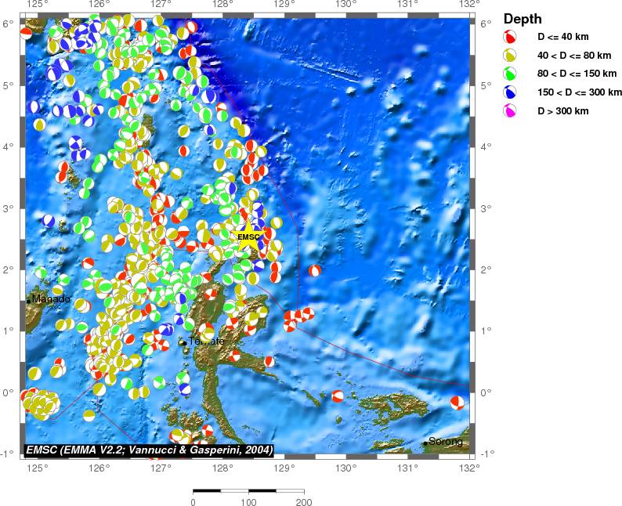Click the Depth legend title

(523, 19)
